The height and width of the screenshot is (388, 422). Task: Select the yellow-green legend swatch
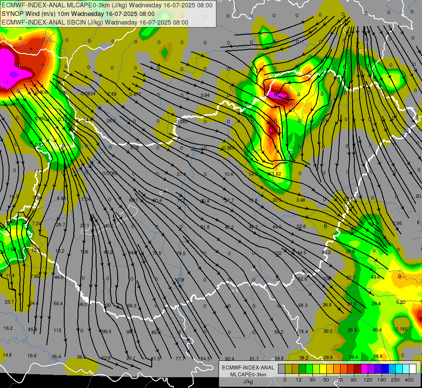coord(316,369)
